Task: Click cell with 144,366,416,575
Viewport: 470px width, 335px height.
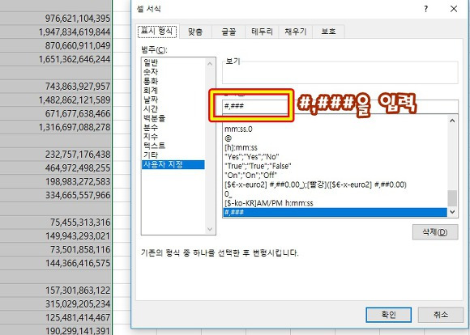Action: [x=56, y=263]
